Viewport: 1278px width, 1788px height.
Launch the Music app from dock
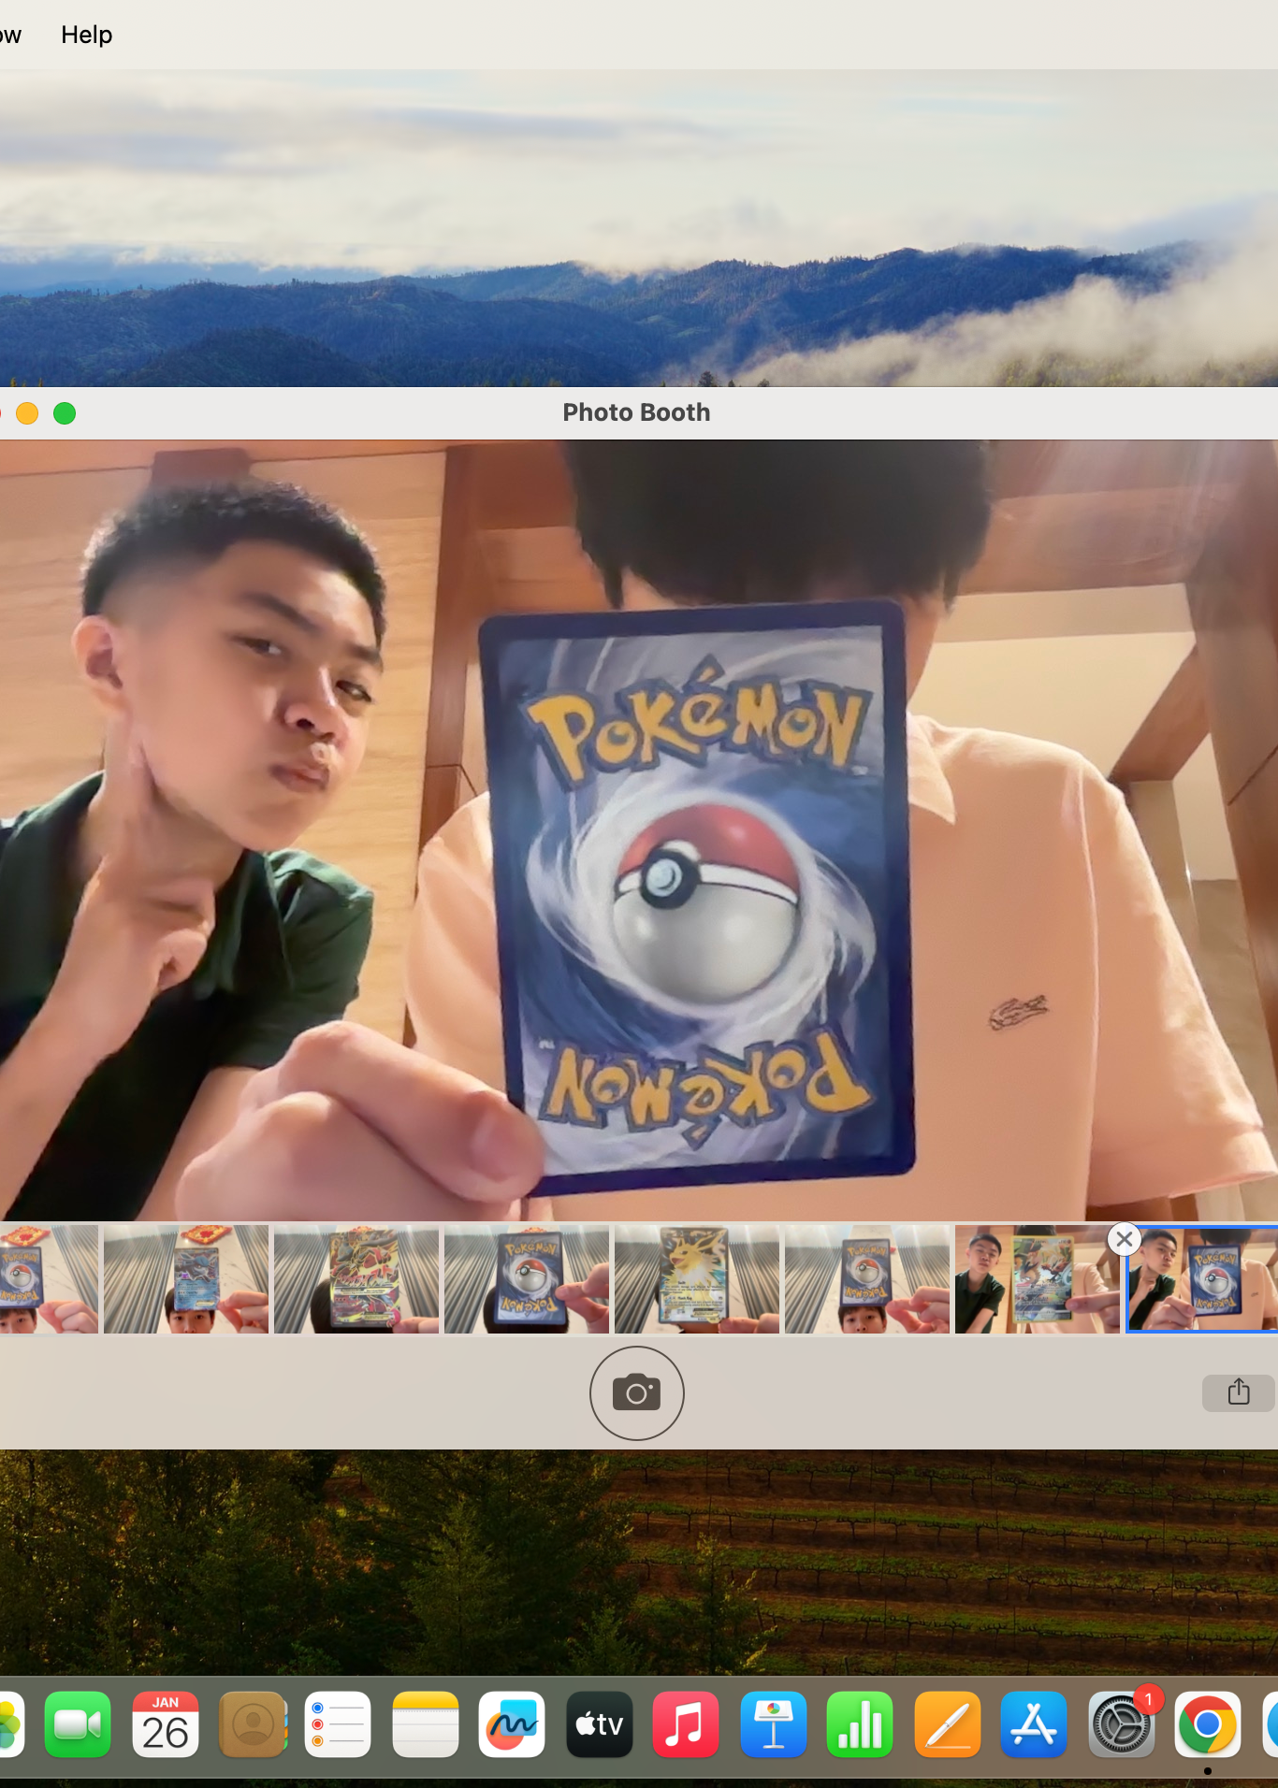[x=686, y=1724]
